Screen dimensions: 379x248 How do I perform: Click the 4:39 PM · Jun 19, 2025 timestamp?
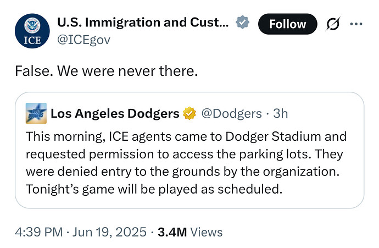[81, 232]
